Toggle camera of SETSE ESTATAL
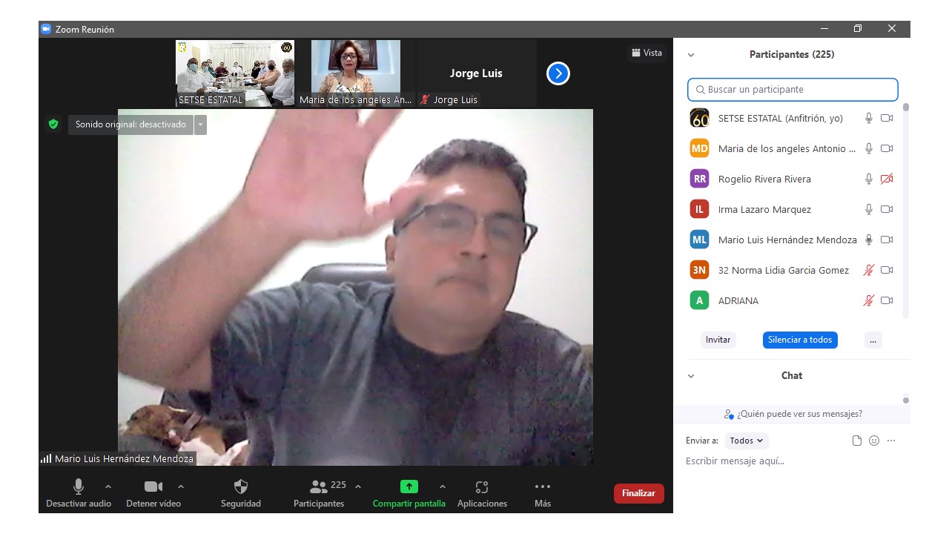This screenshot has height=534, width=949. tap(887, 118)
